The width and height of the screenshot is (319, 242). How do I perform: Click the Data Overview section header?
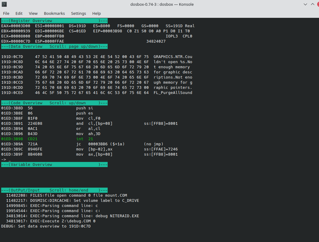(x=54, y=46)
